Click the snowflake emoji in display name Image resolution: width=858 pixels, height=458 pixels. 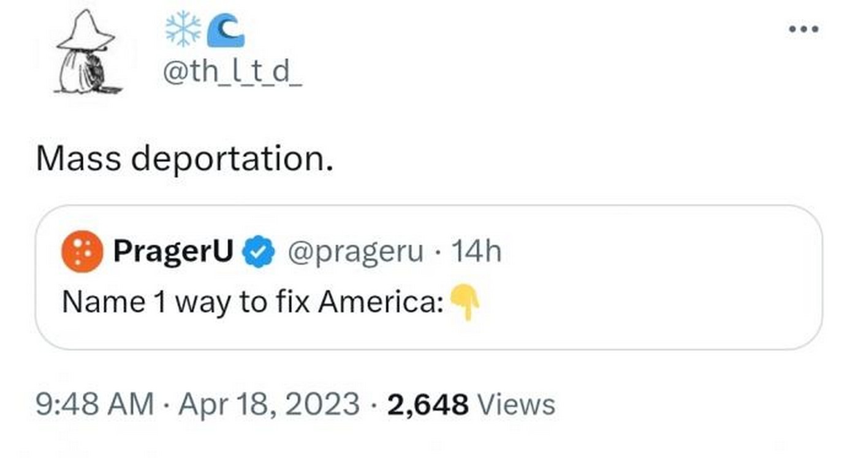pyautogui.click(x=183, y=30)
